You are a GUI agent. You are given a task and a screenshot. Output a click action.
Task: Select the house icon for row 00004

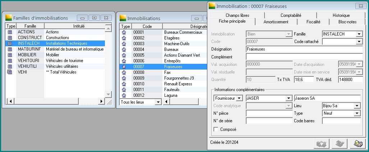tap(124, 49)
